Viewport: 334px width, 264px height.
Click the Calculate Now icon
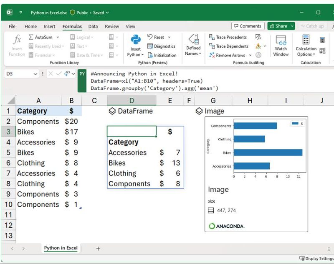322,39
